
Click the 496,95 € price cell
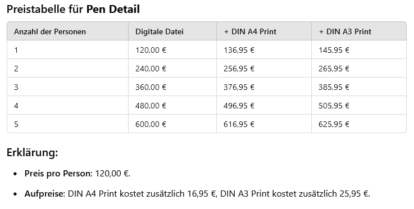(239, 106)
